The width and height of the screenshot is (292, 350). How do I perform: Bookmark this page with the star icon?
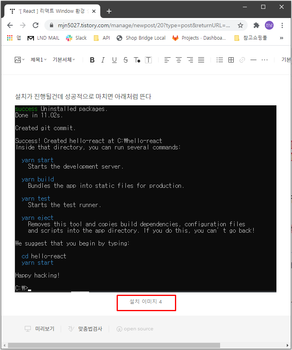[240, 25]
